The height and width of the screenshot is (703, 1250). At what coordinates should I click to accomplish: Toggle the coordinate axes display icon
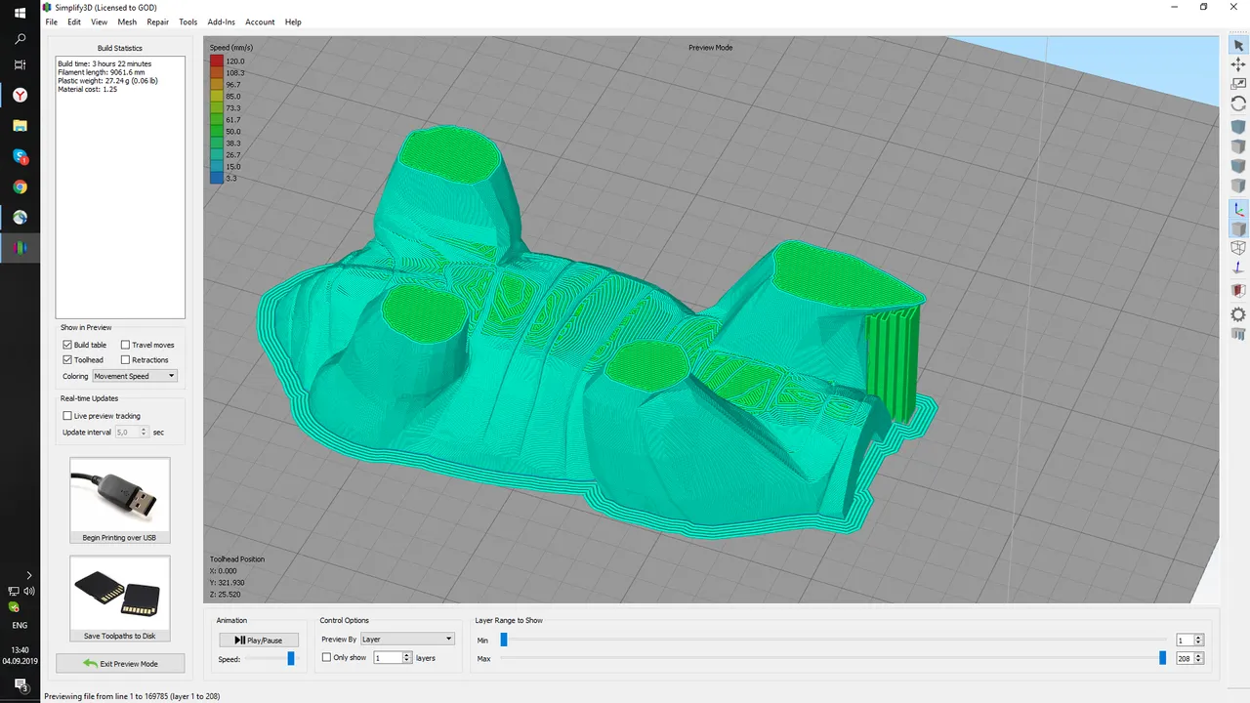(x=1238, y=209)
